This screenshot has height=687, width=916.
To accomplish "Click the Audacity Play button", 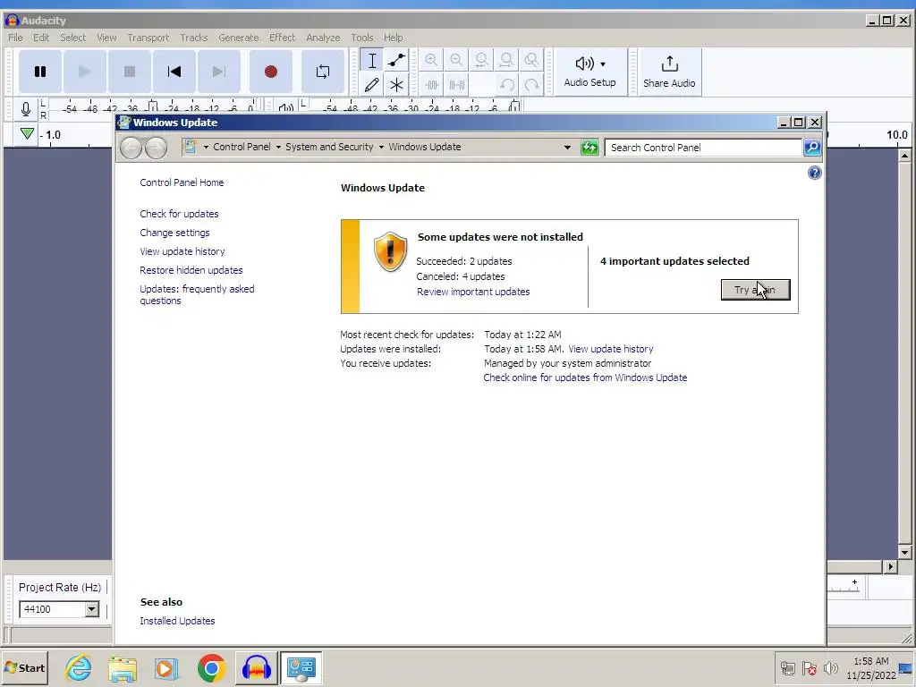I will point(85,72).
